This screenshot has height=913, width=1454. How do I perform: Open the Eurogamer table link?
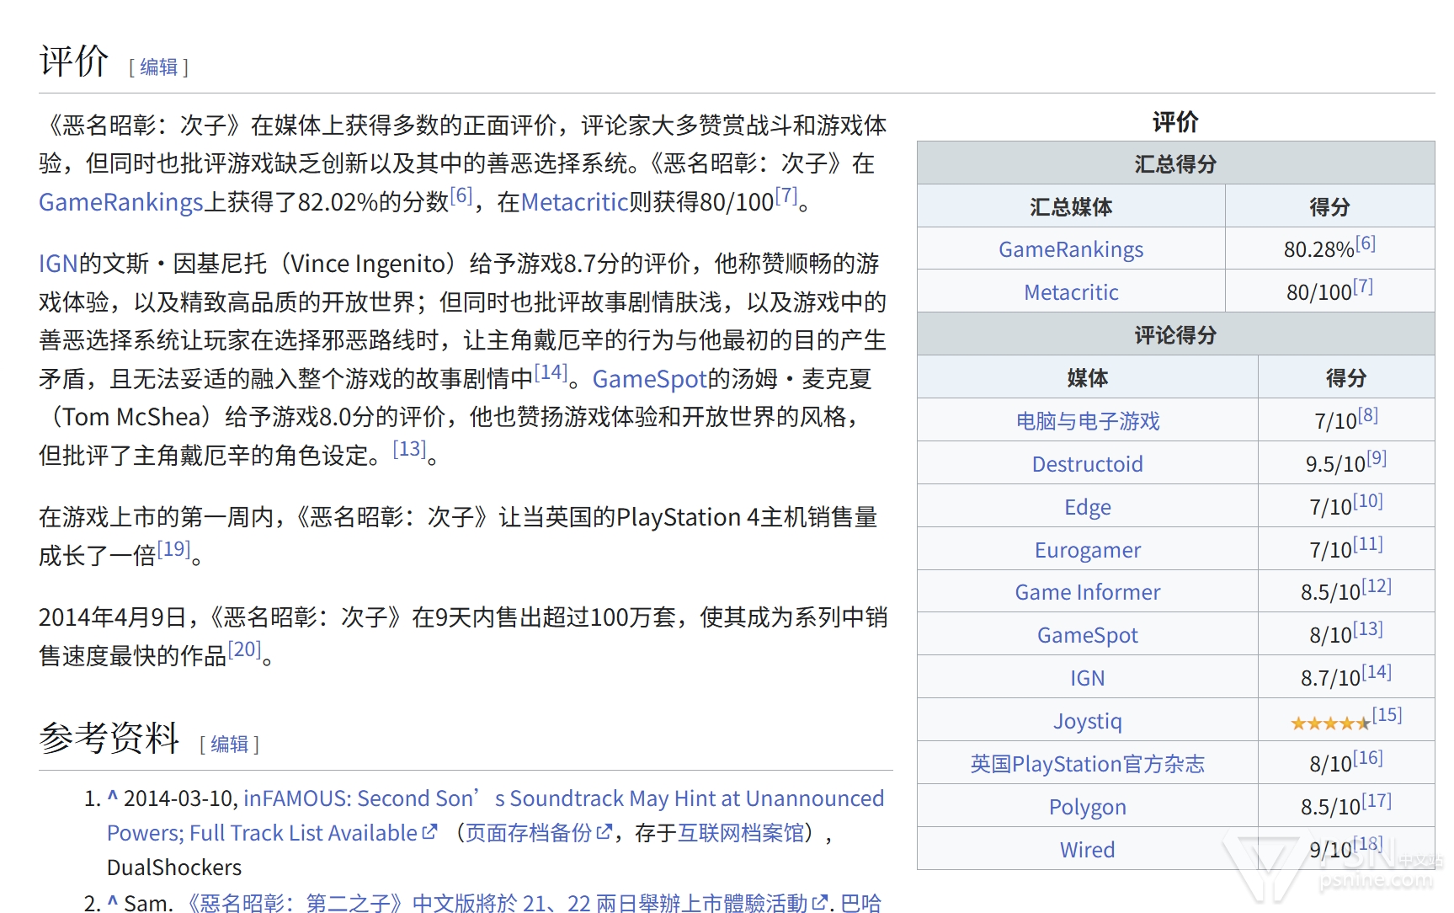[1087, 550]
